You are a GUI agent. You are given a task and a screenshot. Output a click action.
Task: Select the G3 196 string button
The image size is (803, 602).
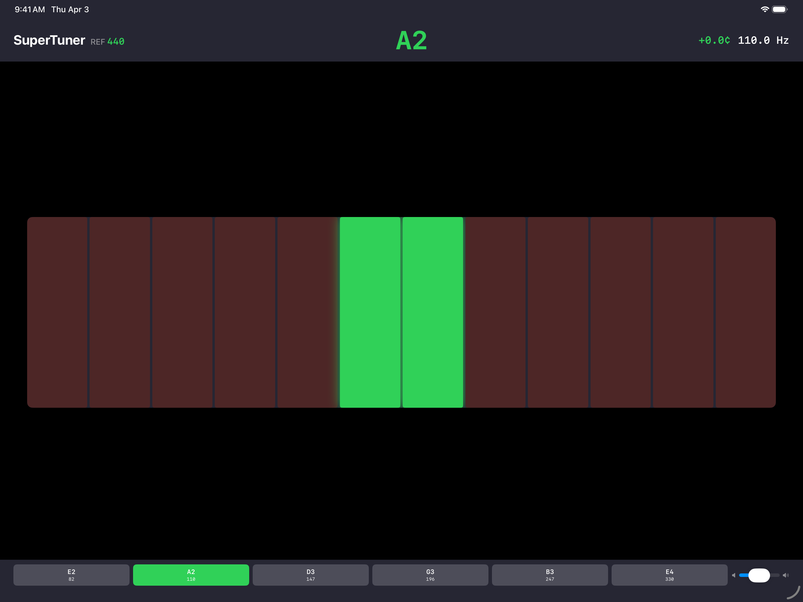tap(430, 575)
